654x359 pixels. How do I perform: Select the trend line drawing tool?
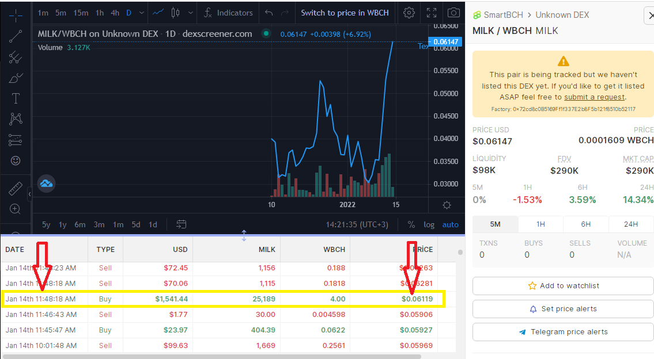point(16,37)
